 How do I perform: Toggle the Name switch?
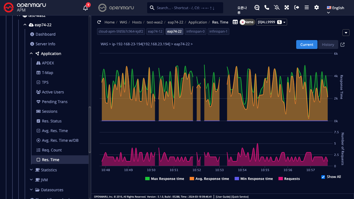(247, 22)
